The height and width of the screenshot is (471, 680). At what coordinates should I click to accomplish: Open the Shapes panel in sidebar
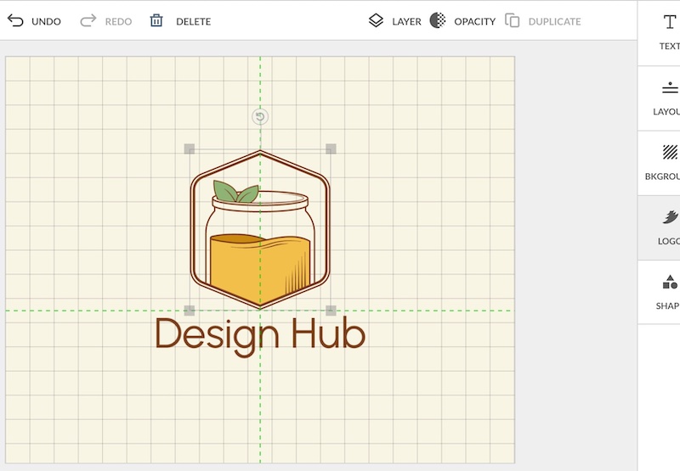coord(670,283)
